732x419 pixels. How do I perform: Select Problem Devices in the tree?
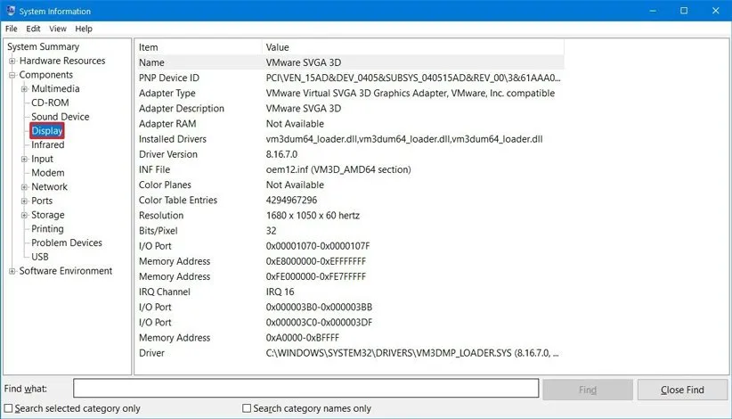[x=66, y=242]
